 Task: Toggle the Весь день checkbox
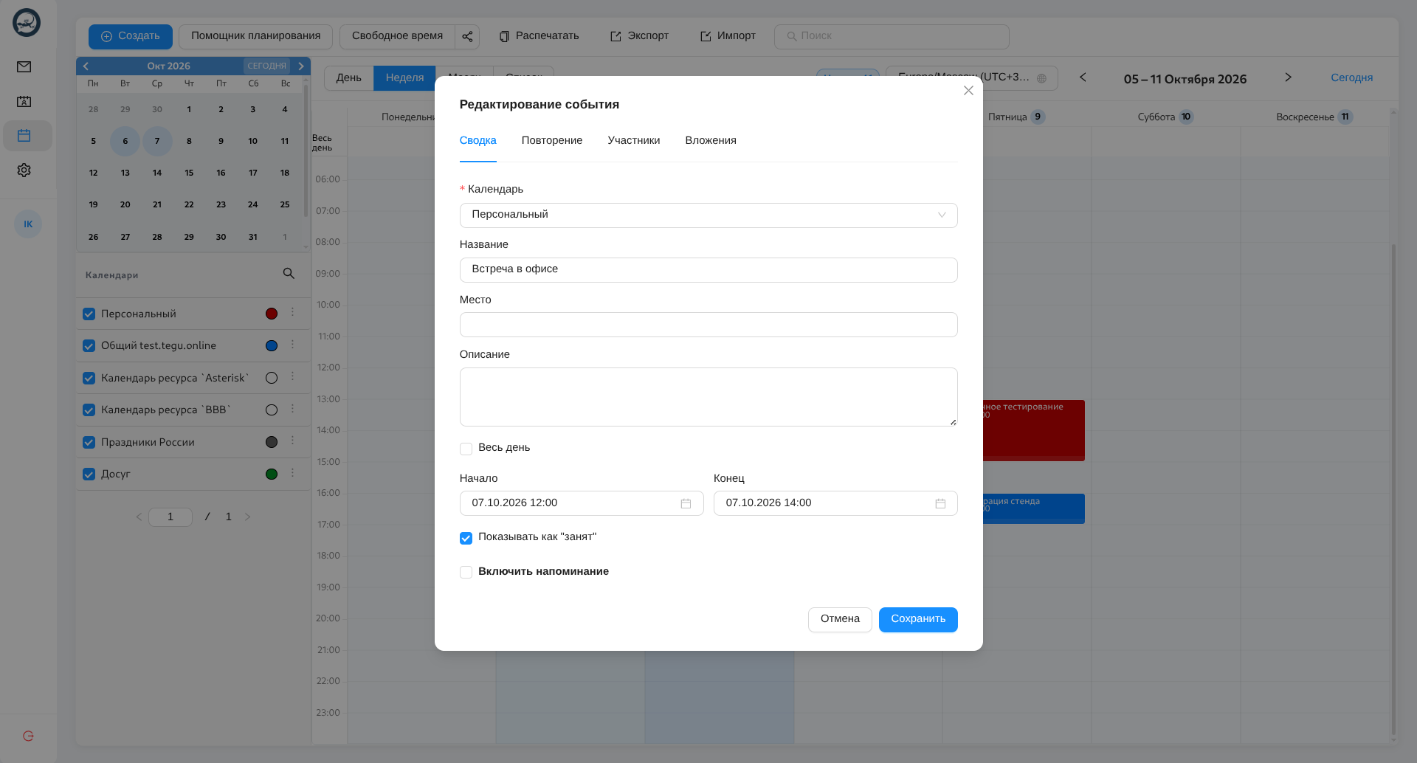pos(466,449)
